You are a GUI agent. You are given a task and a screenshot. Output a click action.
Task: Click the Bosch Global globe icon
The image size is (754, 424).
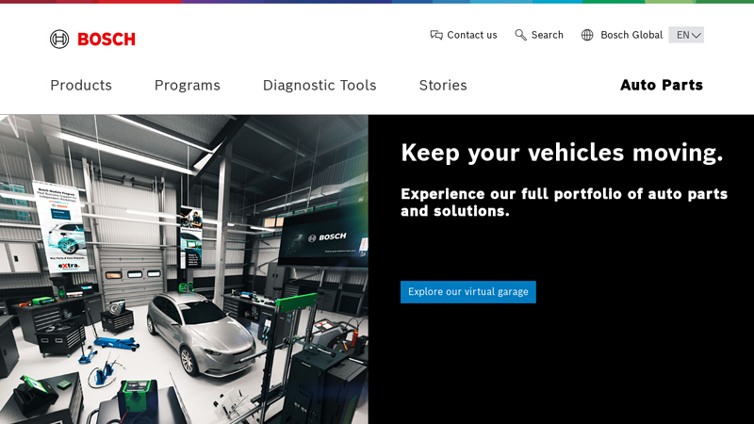pyautogui.click(x=587, y=35)
